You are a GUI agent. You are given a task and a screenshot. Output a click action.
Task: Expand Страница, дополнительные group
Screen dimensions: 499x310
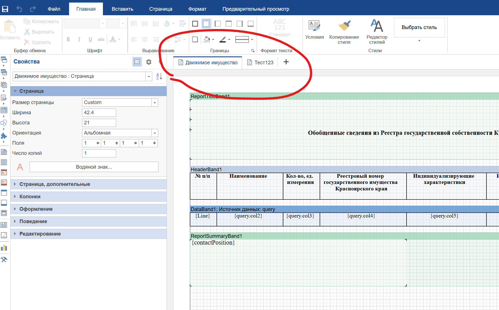pyautogui.click(x=89, y=184)
